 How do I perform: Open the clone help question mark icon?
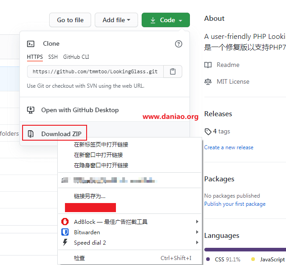click(x=179, y=44)
